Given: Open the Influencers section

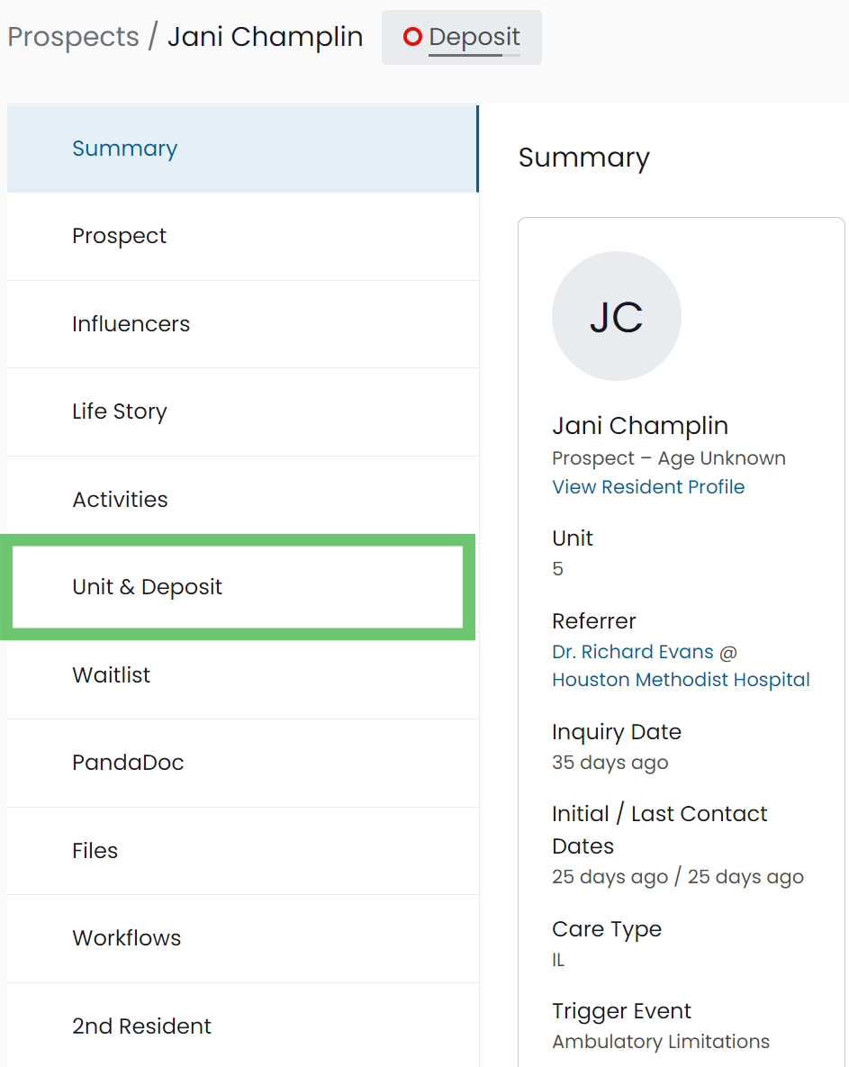Looking at the screenshot, I should coord(243,324).
